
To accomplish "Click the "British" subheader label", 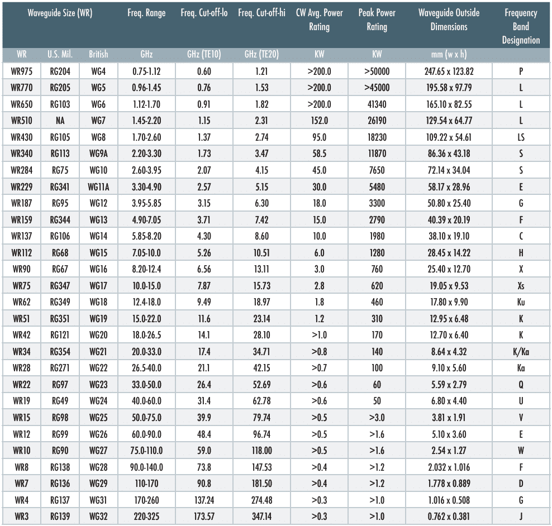I will click(98, 55).
